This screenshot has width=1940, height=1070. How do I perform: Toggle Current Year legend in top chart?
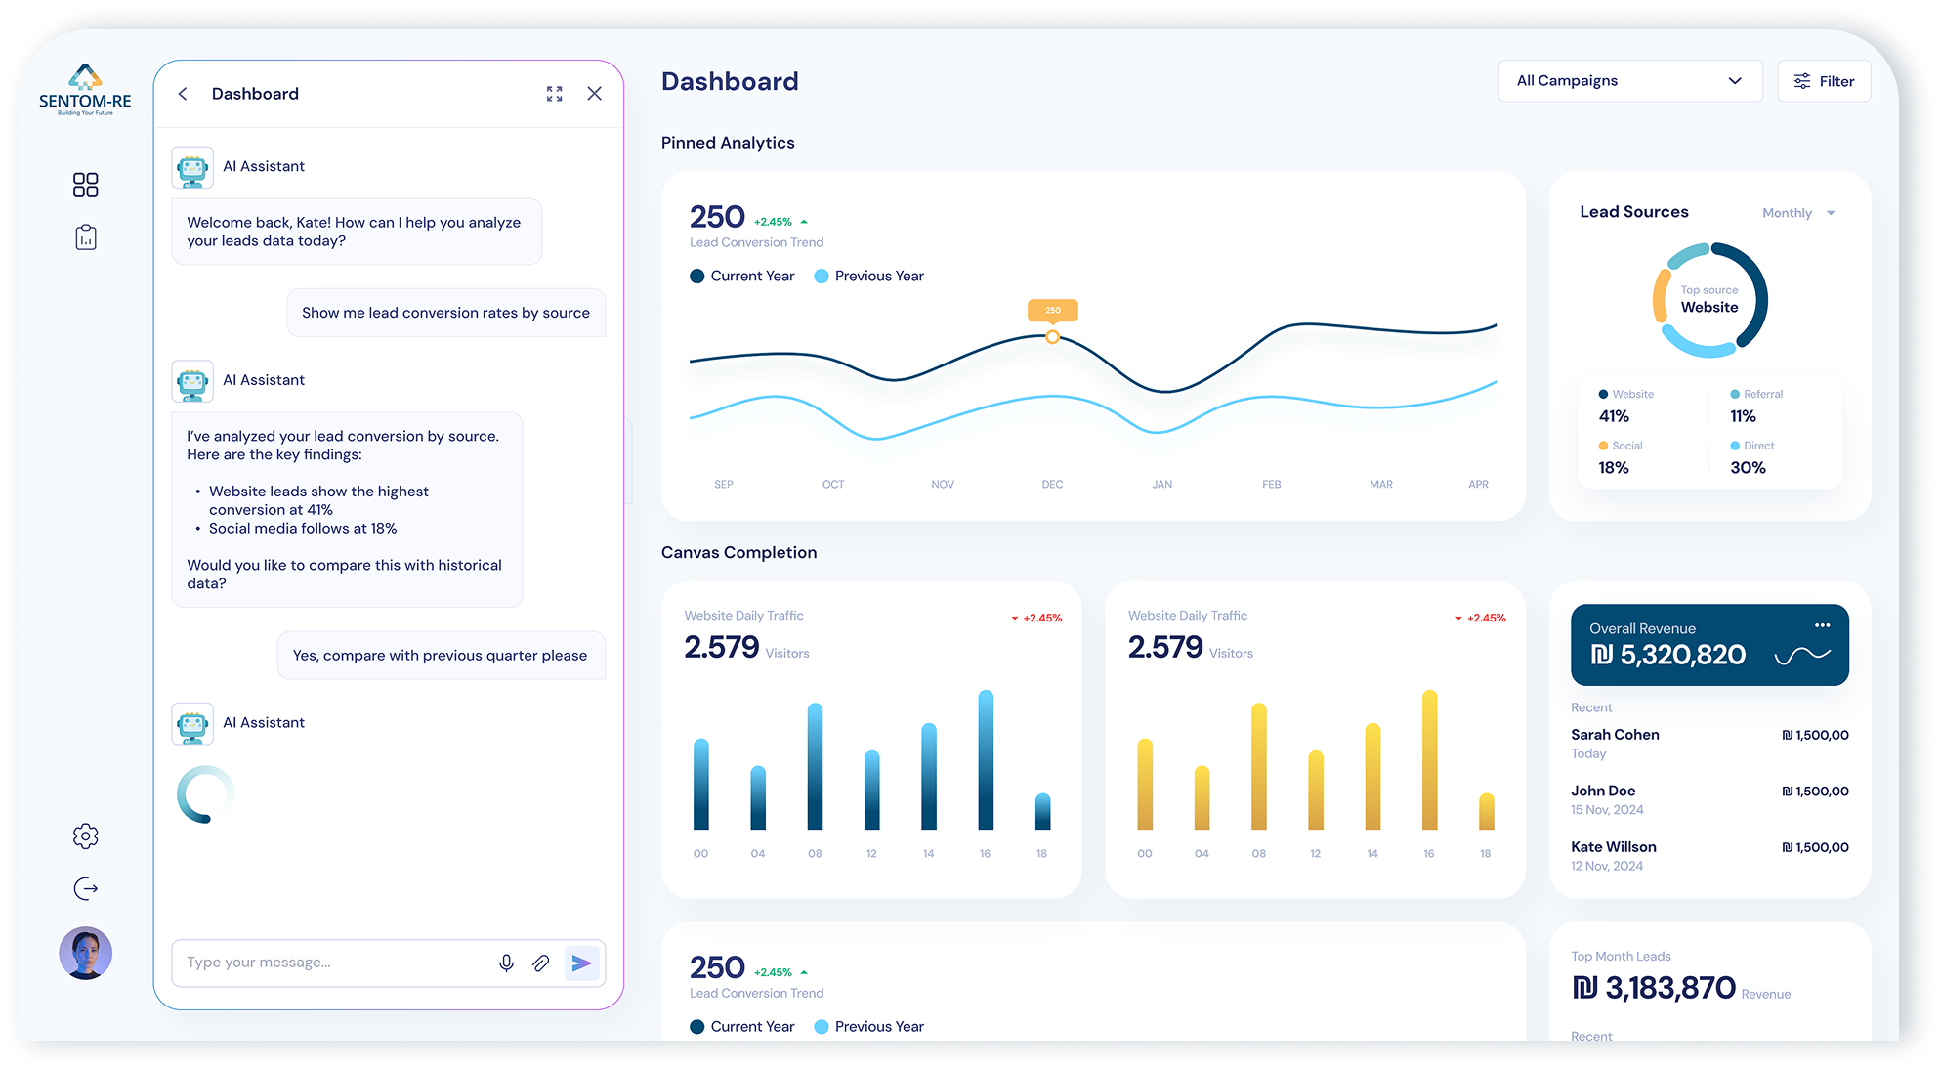click(742, 277)
